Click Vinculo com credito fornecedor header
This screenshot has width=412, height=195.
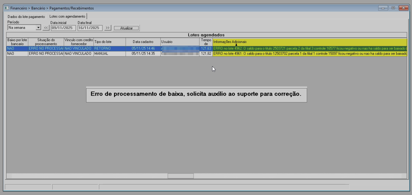coord(79,42)
